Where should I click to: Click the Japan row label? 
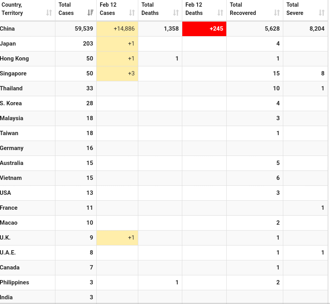[x=8, y=44]
